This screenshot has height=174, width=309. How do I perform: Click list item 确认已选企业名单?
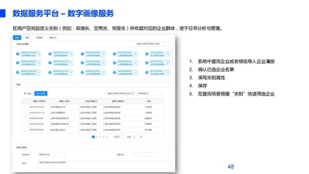click(216, 70)
